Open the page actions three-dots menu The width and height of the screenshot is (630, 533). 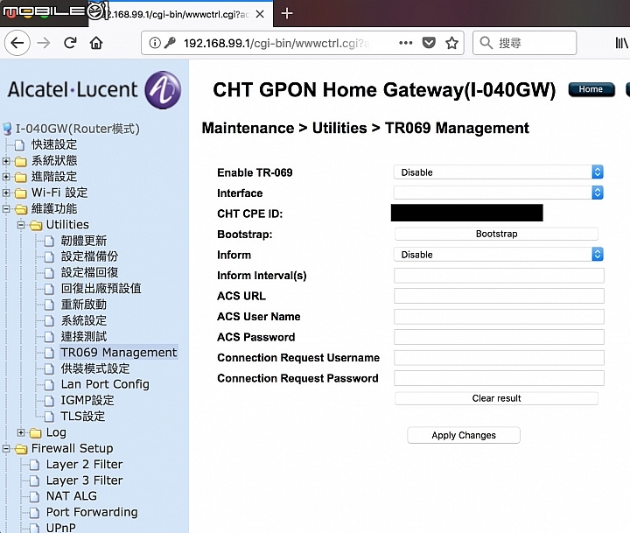click(x=405, y=43)
